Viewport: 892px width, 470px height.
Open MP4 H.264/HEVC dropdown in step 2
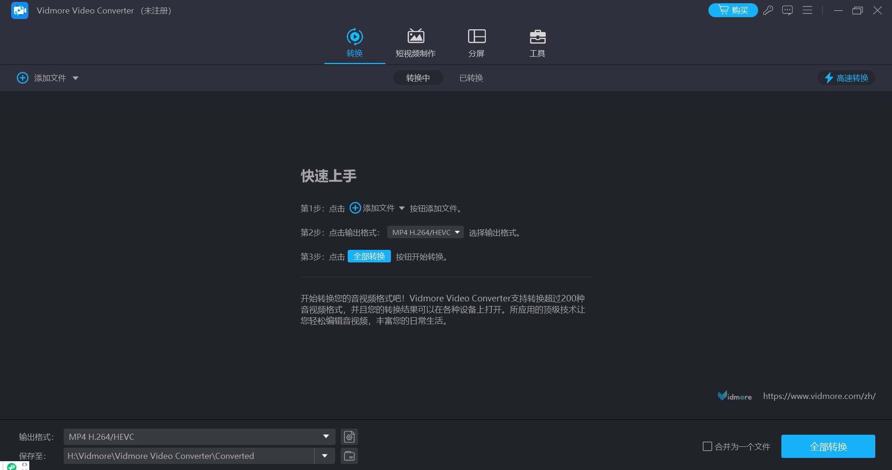(x=425, y=232)
